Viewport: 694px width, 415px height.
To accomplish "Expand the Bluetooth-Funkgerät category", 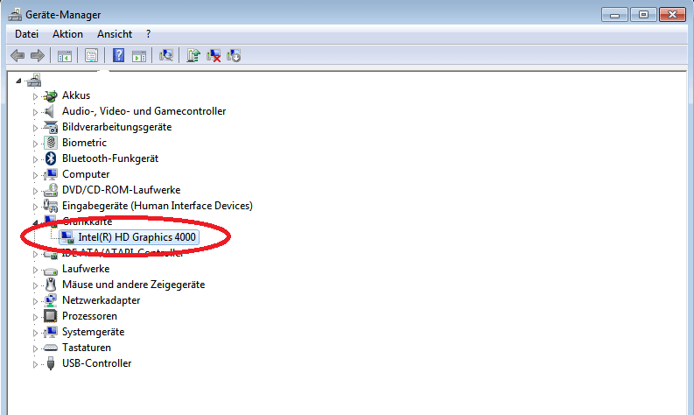I will point(35,159).
